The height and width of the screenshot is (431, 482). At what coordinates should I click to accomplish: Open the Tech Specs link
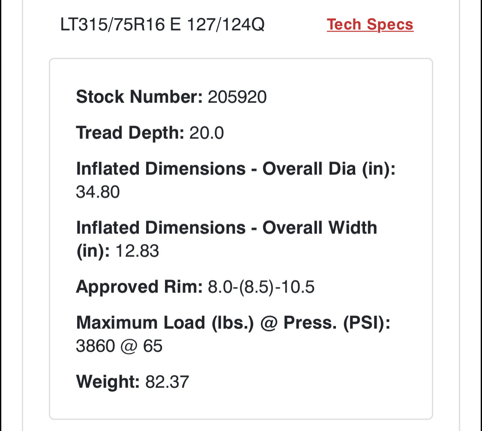pyautogui.click(x=370, y=24)
